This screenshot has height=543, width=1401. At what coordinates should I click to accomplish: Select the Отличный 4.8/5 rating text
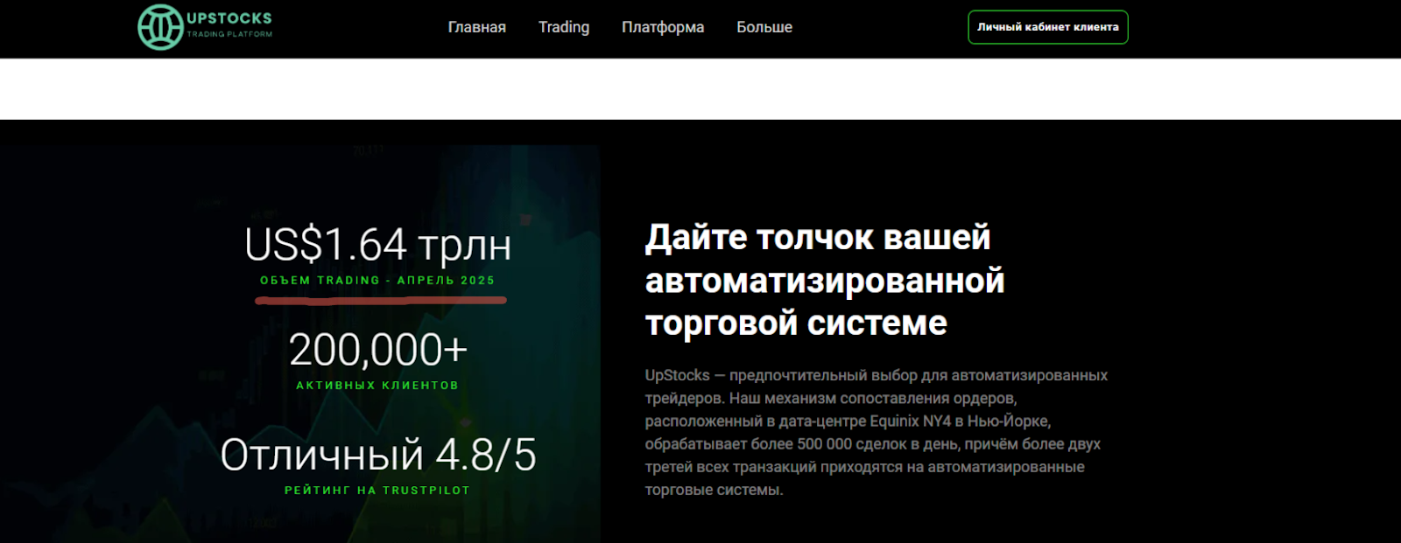click(x=378, y=455)
